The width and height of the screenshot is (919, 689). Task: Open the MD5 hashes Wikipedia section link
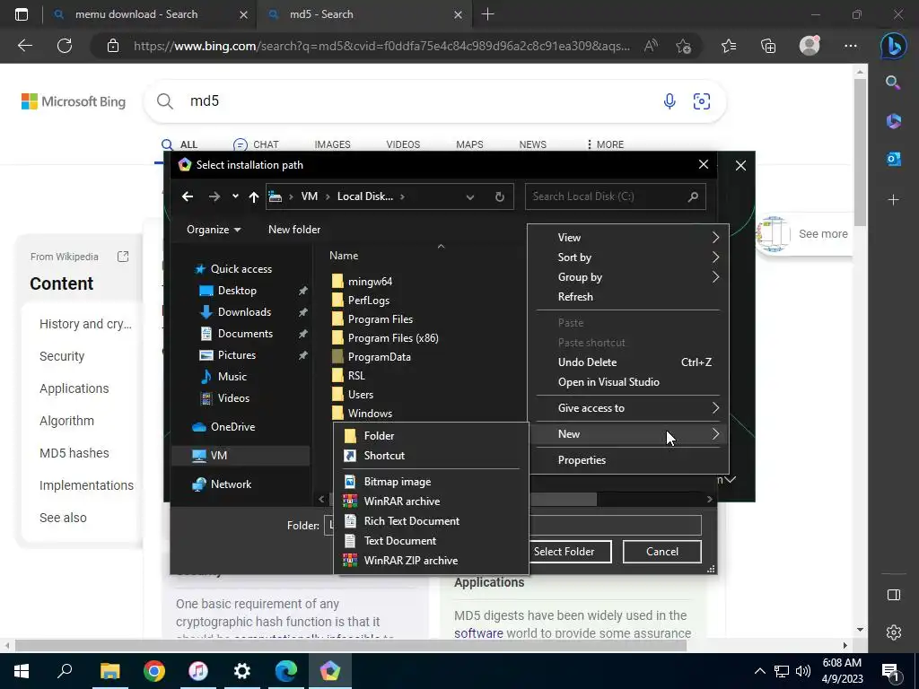74,453
